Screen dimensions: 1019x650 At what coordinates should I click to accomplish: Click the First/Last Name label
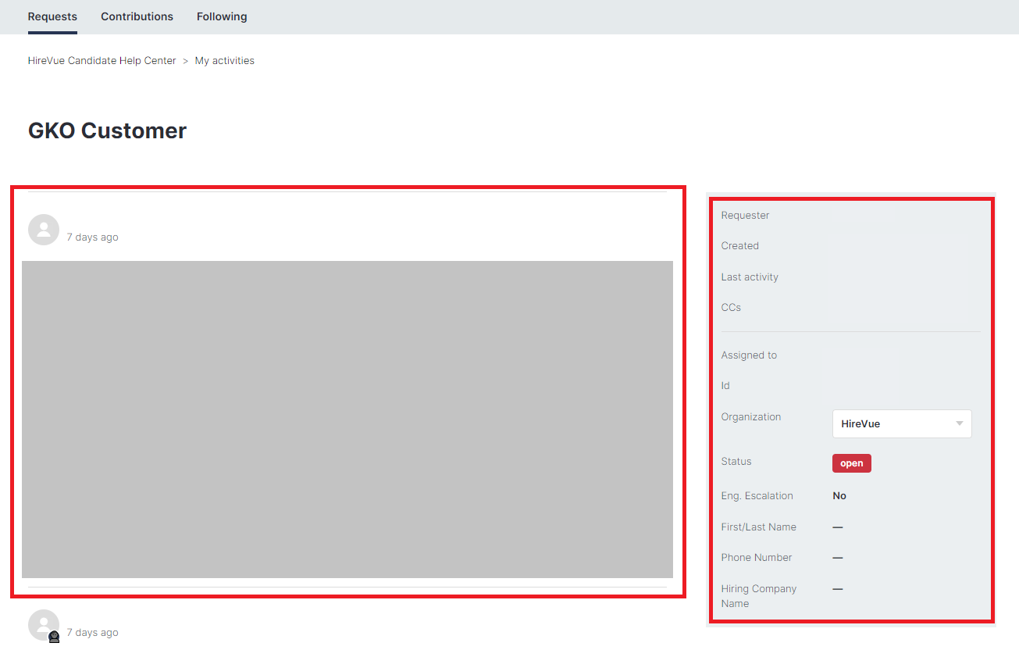coord(758,527)
